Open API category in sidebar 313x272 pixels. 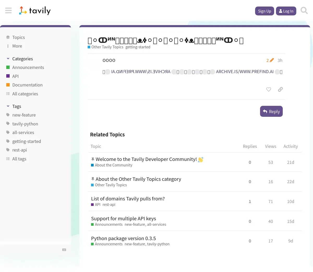point(15,76)
